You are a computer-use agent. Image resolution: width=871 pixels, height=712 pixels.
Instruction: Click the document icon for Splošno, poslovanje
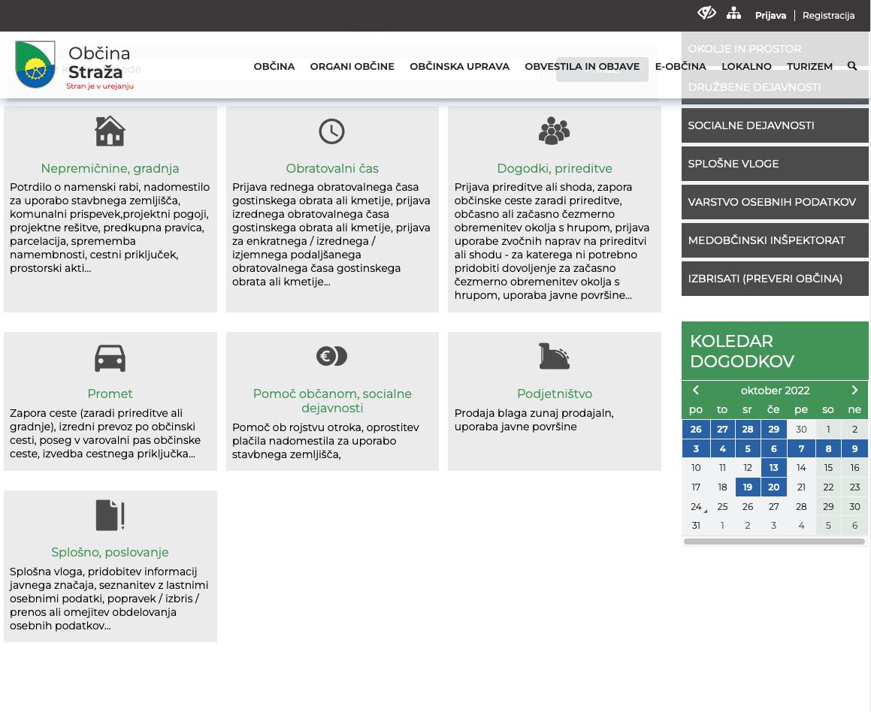[x=110, y=515]
